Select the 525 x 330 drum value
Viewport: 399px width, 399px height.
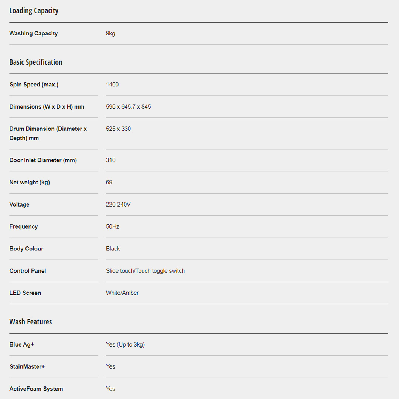coord(118,129)
